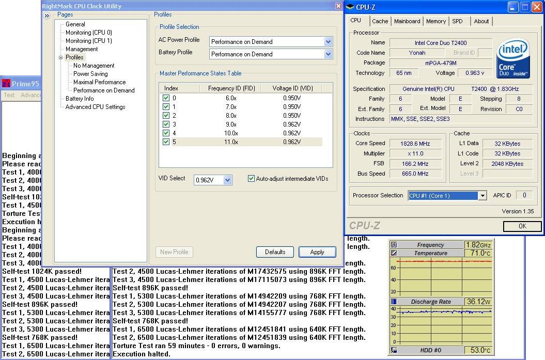Screen dimensions: 545x360
Task: Click the New Profile button
Action: click(174, 252)
